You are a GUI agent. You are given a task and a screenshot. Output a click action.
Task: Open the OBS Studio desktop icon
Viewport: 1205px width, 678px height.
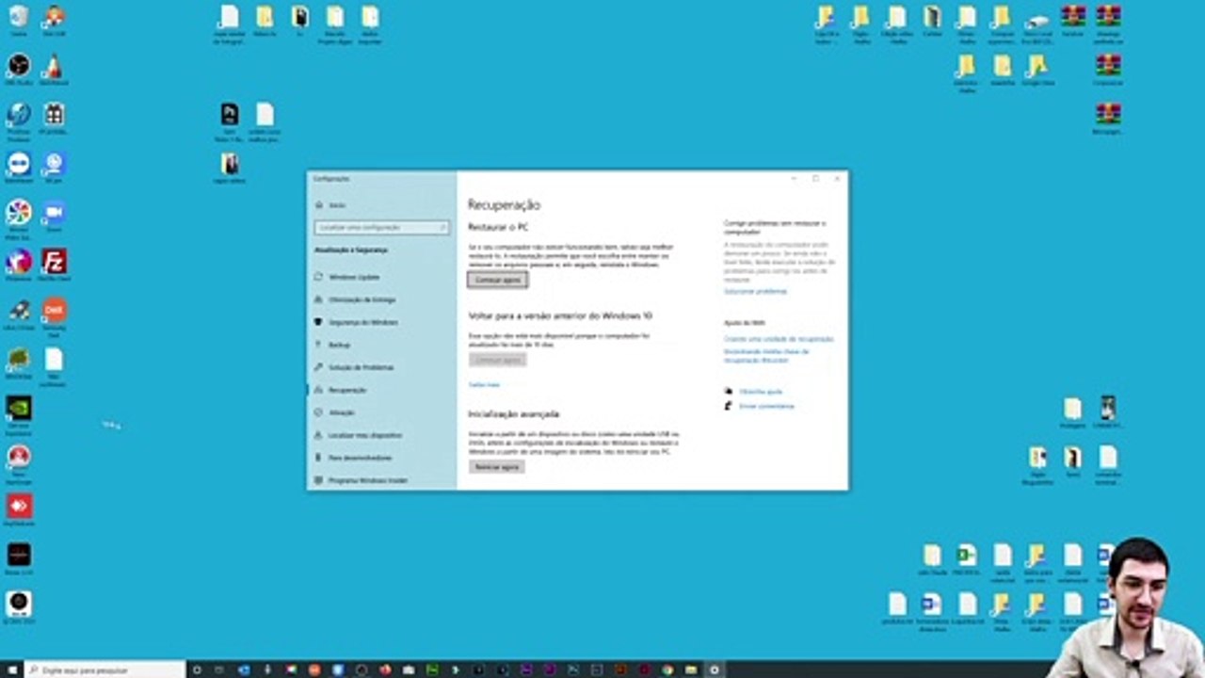tap(18, 66)
